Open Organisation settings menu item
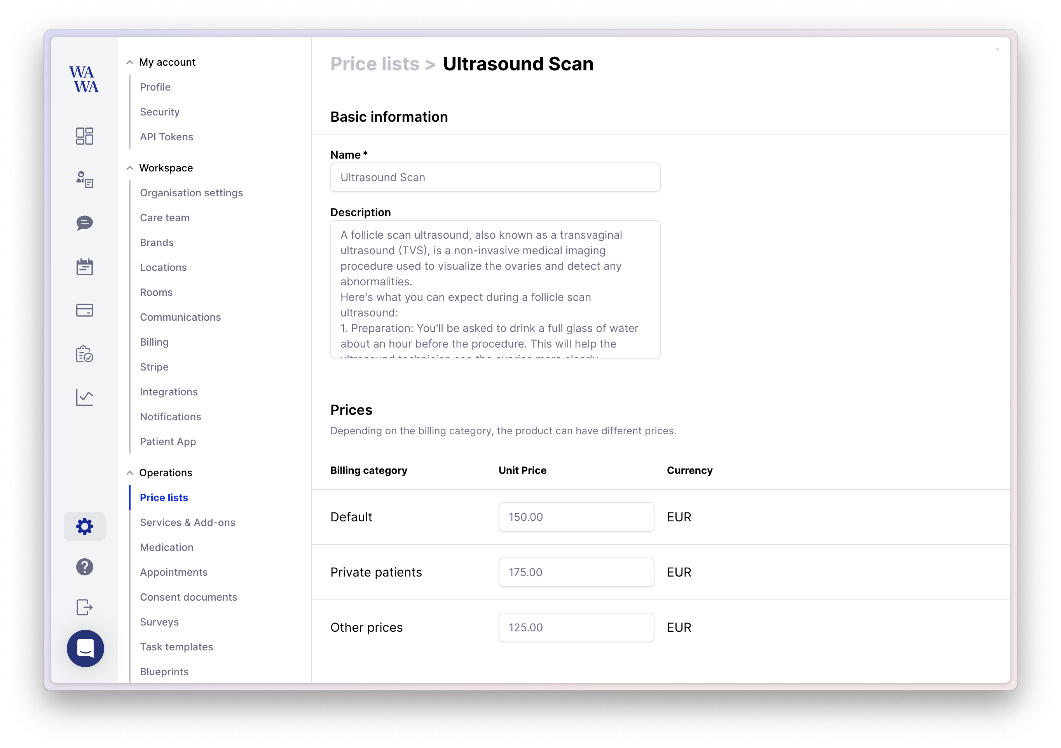The image size is (1061, 748). (191, 193)
